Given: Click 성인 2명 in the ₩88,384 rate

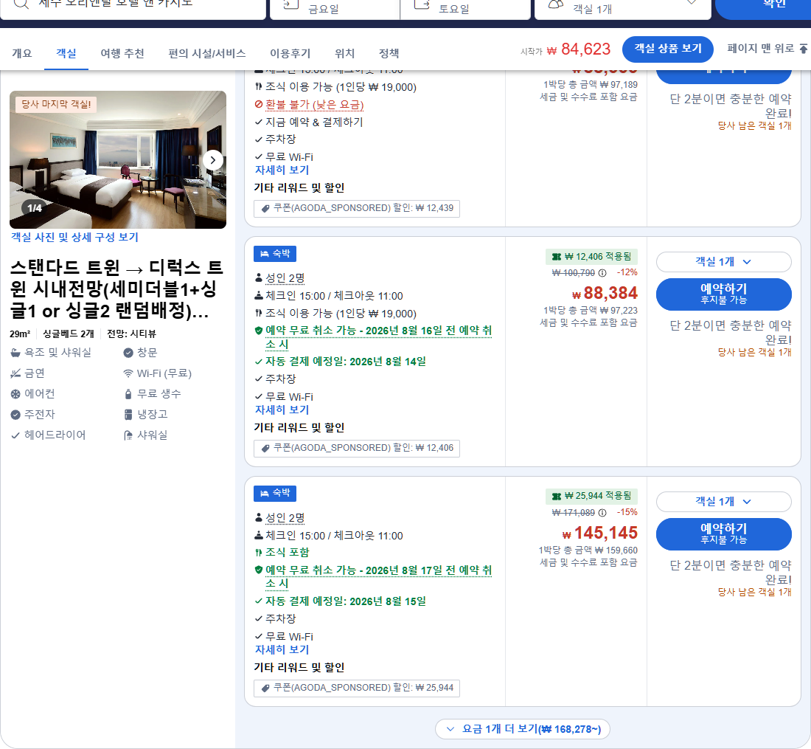Looking at the screenshot, I should [285, 278].
